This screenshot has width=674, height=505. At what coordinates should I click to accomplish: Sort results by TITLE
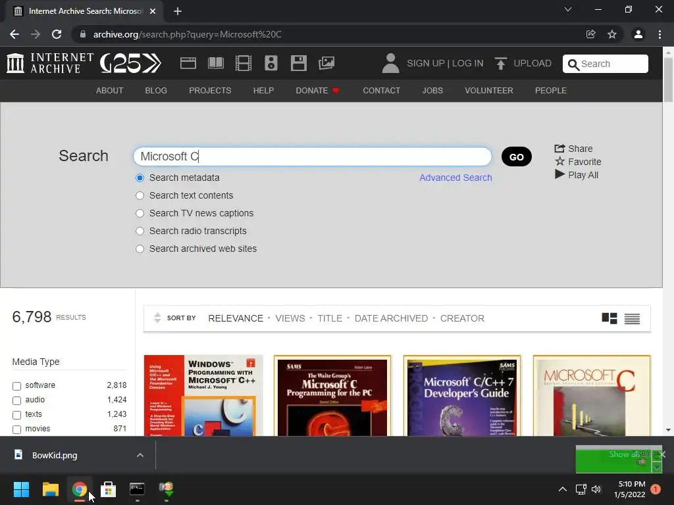tap(330, 318)
